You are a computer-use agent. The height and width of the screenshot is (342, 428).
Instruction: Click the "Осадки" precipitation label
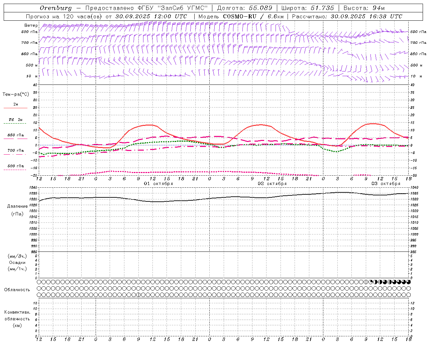(x=17, y=263)
